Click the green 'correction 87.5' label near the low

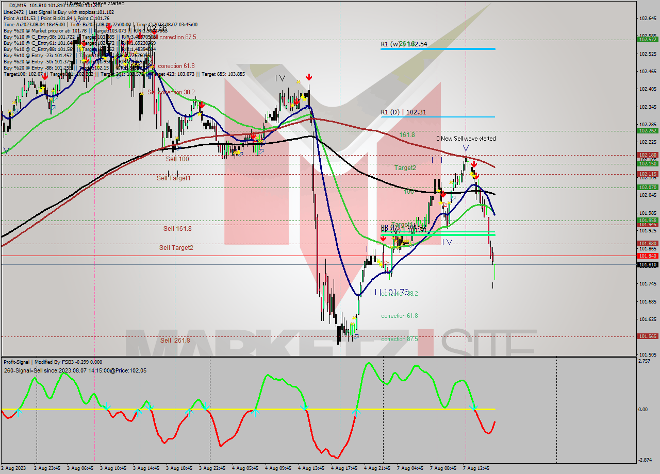tap(400, 339)
